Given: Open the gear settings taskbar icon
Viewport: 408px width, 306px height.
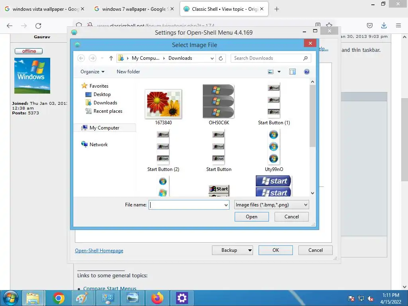Looking at the screenshot, I should click(x=182, y=298).
